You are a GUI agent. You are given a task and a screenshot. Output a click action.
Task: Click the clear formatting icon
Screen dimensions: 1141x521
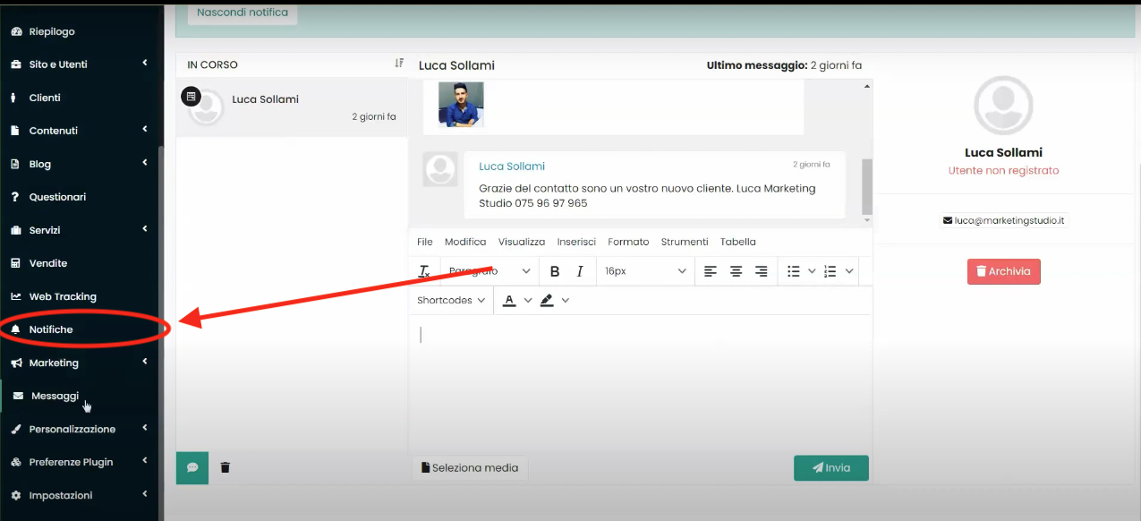point(424,271)
